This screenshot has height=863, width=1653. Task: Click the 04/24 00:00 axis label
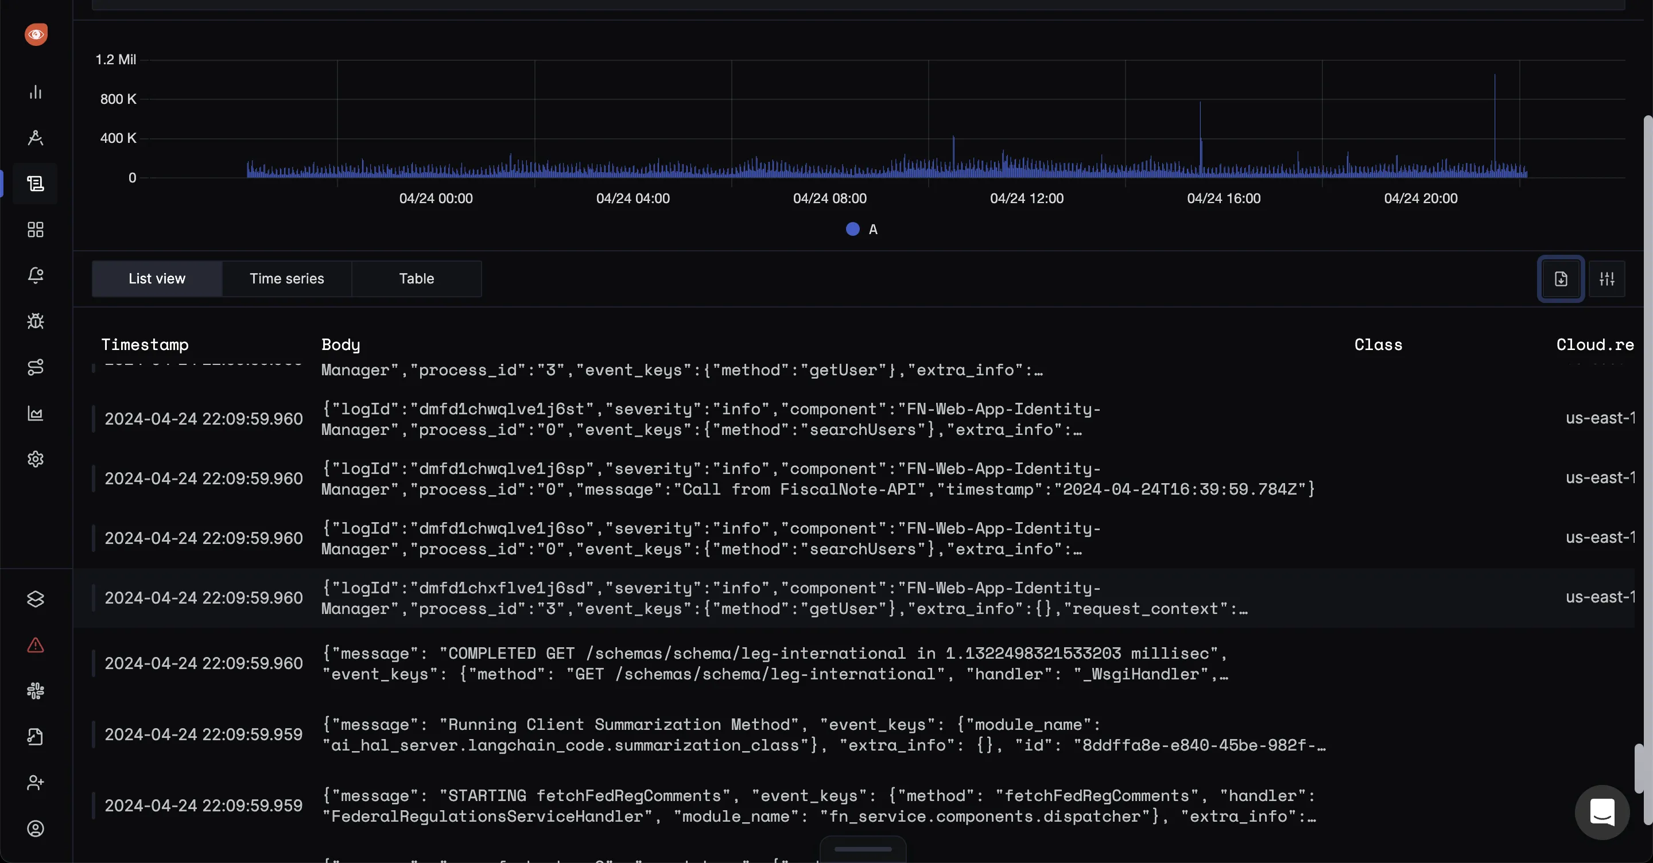click(436, 199)
